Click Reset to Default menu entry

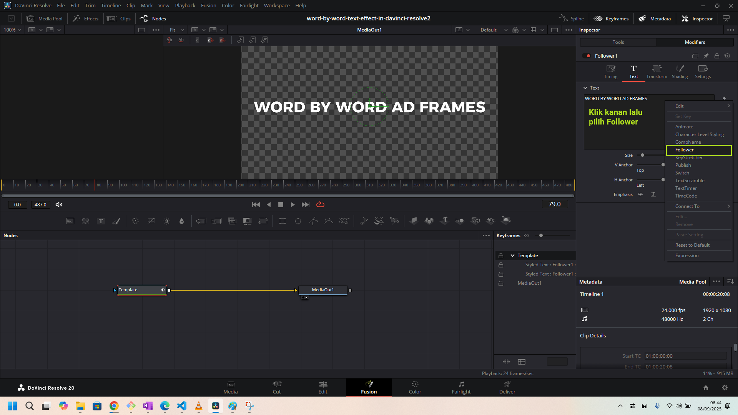coord(692,245)
